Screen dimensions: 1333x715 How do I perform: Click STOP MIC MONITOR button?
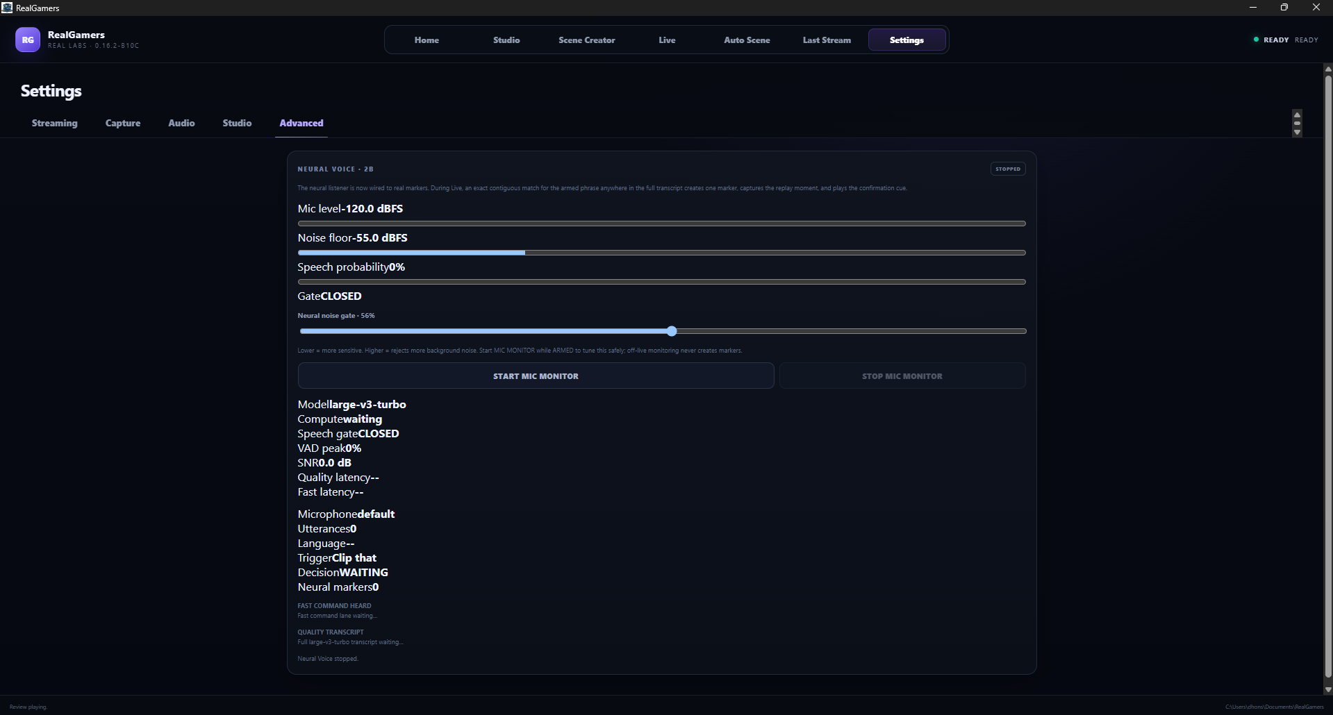[902, 376]
